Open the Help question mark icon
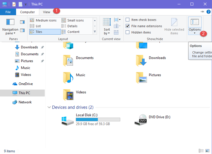This screenshot has height=154, width=212. 208,12
